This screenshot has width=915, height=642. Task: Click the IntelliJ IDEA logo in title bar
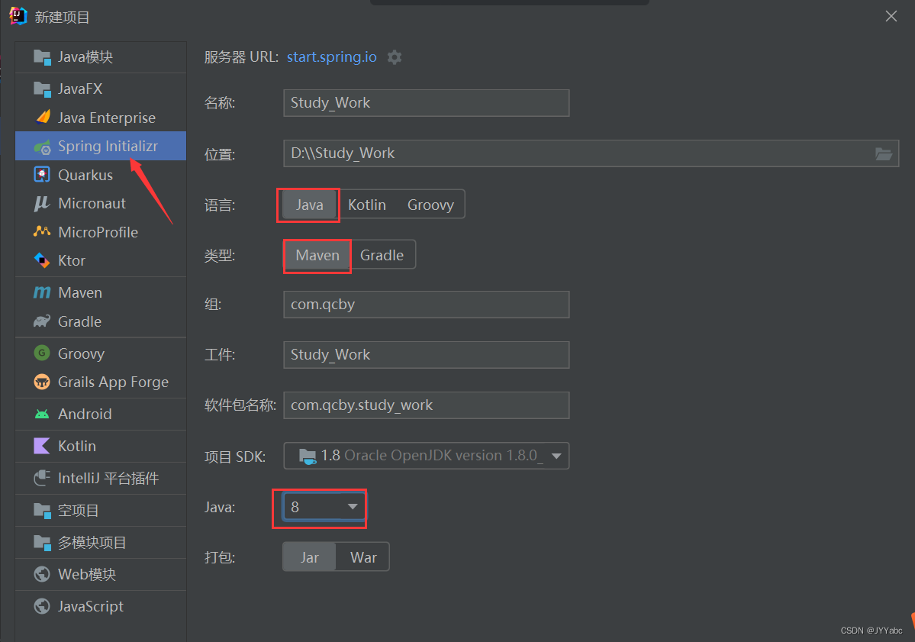coord(18,16)
